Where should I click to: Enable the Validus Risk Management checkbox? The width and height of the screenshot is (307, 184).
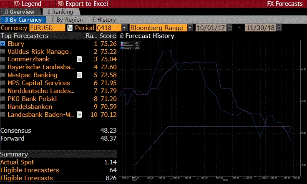coord(3,51)
